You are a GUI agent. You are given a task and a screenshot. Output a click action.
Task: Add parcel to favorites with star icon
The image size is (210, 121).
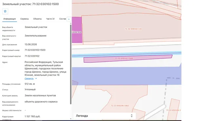tap(5, 11)
